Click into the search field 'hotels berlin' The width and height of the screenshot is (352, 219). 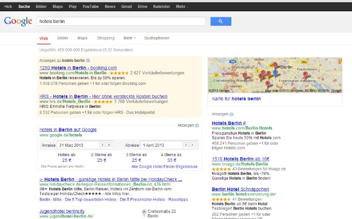[121, 21]
